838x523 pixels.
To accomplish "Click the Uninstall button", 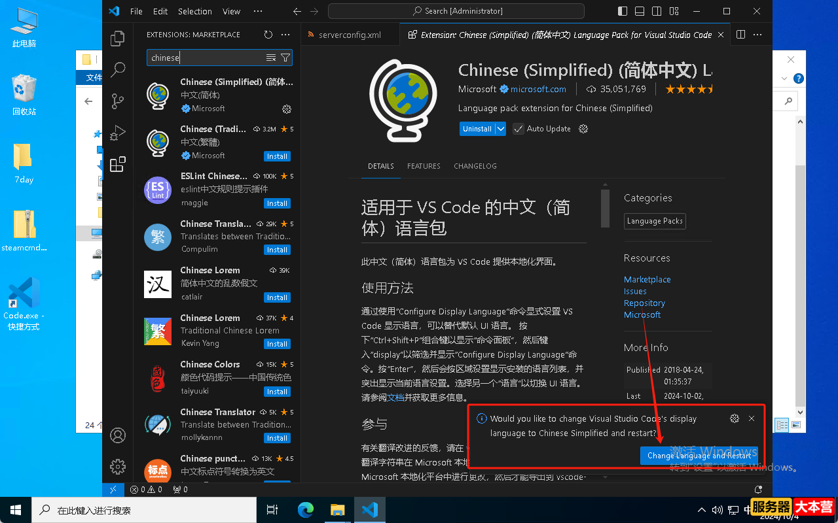I will (477, 129).
